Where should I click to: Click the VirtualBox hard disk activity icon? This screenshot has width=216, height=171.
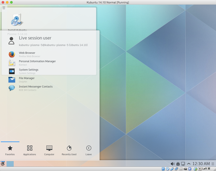163,169
